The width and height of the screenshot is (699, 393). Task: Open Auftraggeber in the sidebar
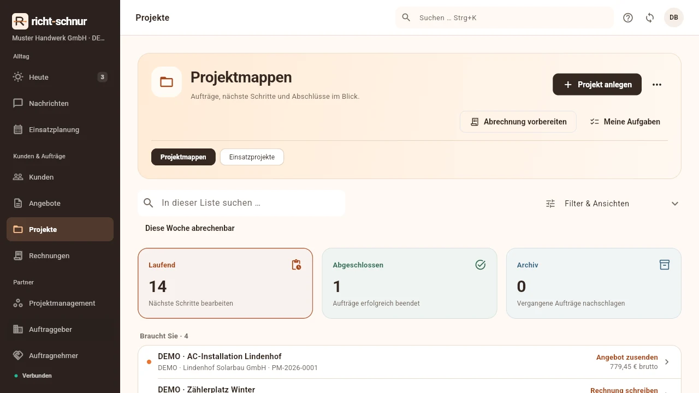pyautogui.click(x=60, y=329)
